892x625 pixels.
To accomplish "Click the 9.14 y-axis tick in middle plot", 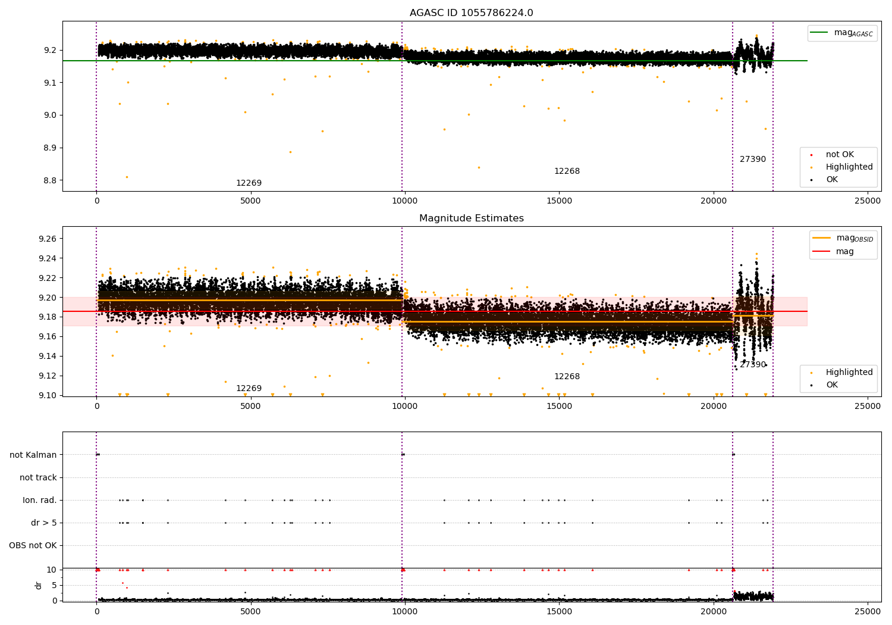I will (x=48, y=357).
